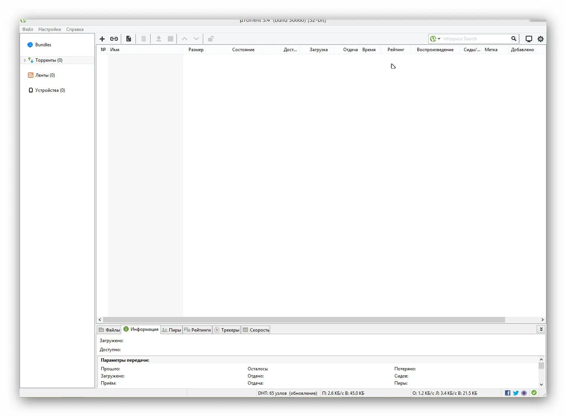Sort by the Дост... column header

[290, 50]
